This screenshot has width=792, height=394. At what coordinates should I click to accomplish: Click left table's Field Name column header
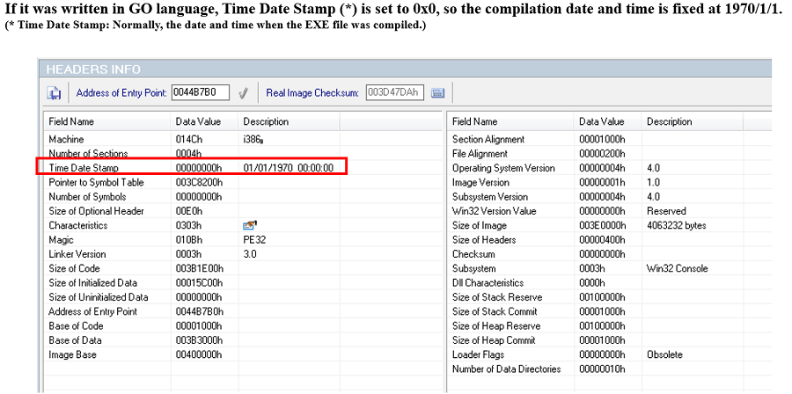point(71,121)
